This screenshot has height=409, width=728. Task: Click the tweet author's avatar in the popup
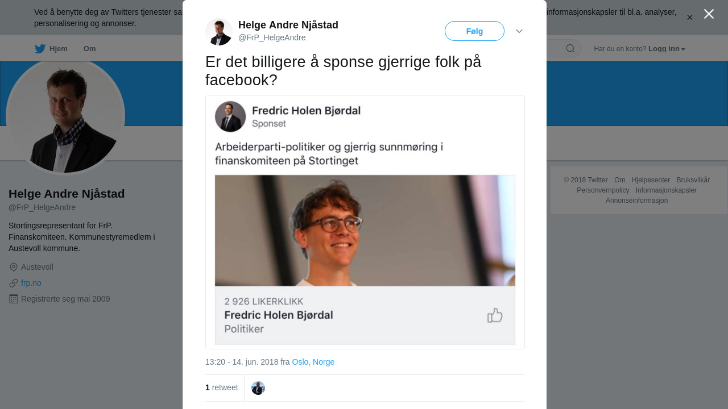pyautogui.click(x=219, y=32)
